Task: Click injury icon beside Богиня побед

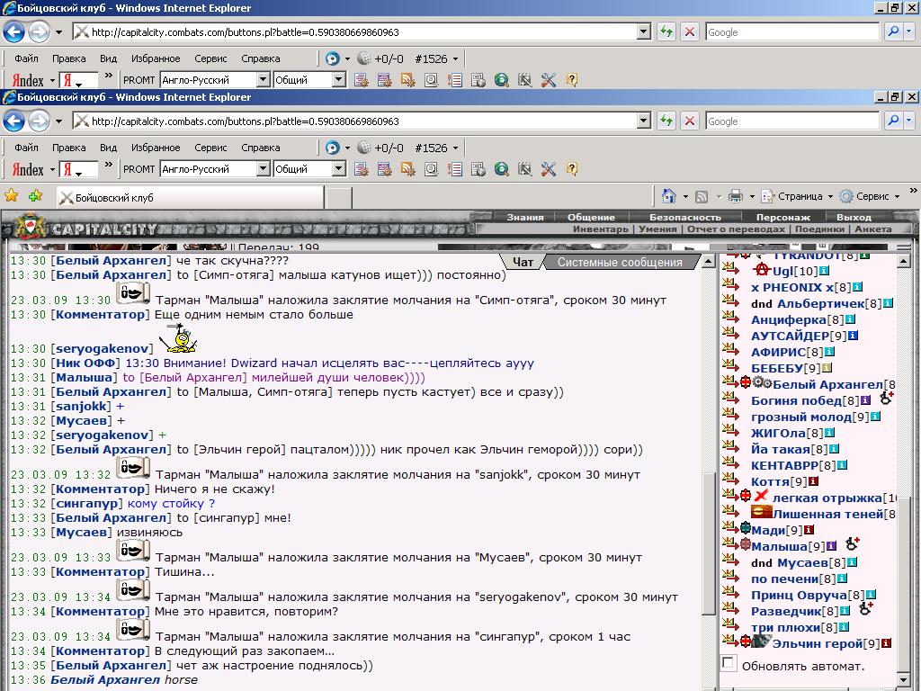Action: pos(886,399)
